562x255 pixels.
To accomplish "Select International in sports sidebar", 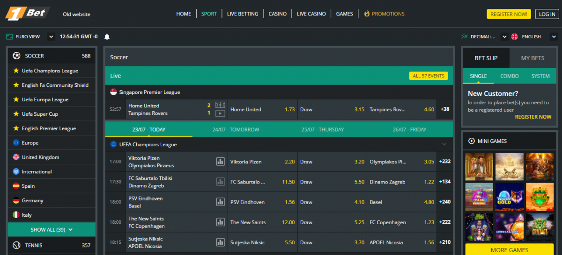I will pos(52,171).
